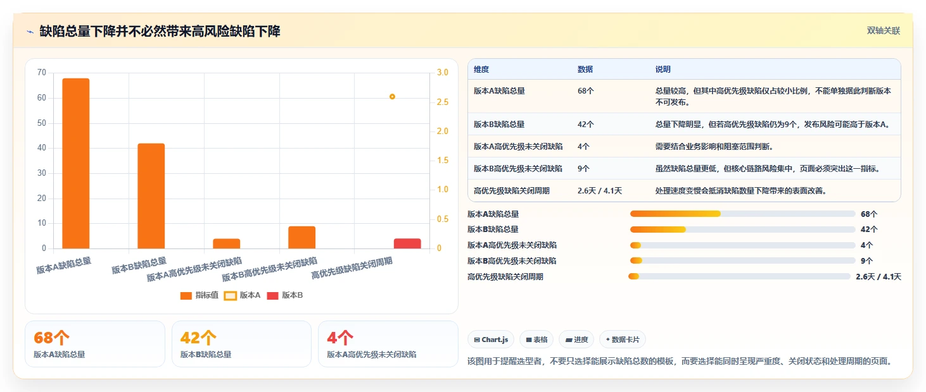Screen dimensions: 926x392
Task: Click the 2.6天 / 4.1天 table value
Action: point(600,191)
